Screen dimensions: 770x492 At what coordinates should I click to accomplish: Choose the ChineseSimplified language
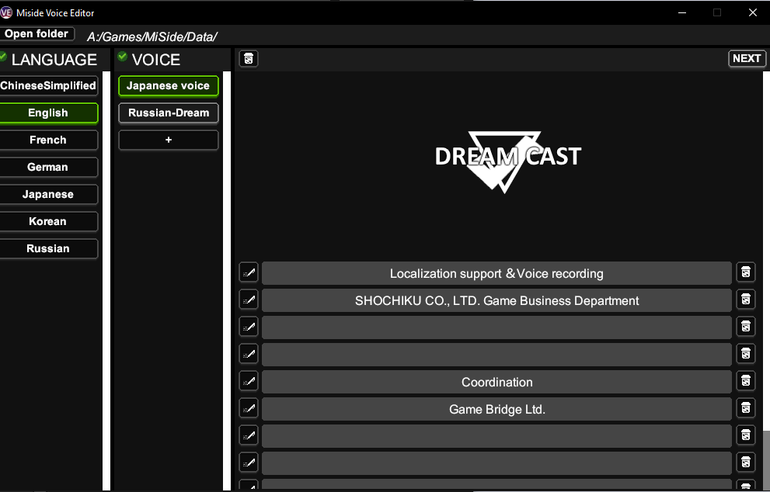click(x=48, y=85)
